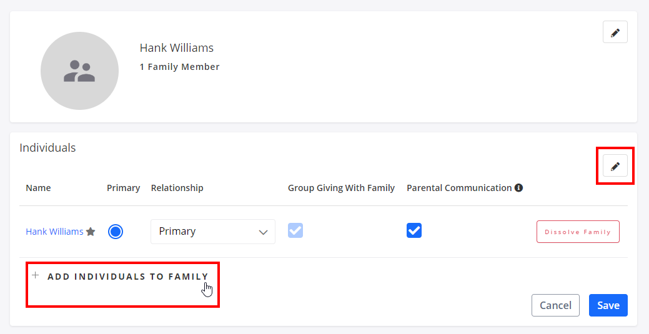Image resolution: width=649 pixels, height=334 pixels.
Task: Click the pencil icon in the family header card
Action: point(615,32)
